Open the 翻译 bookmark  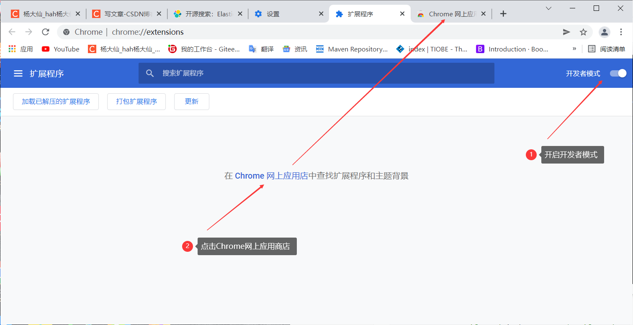click(261, 49)
